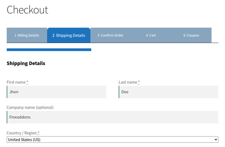Click the bold Shipping Details section heading

click(x=26, y=63)
